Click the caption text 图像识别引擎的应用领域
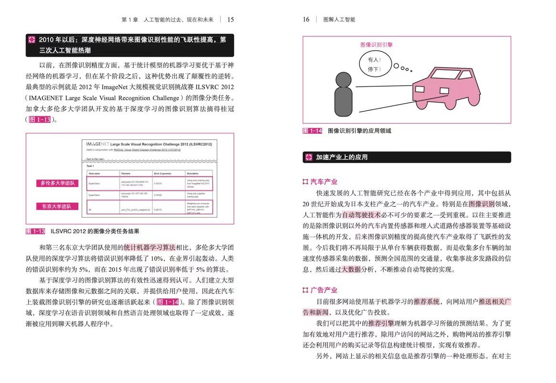556x383 pixels. pyautogui.click(x=359, y=131)
